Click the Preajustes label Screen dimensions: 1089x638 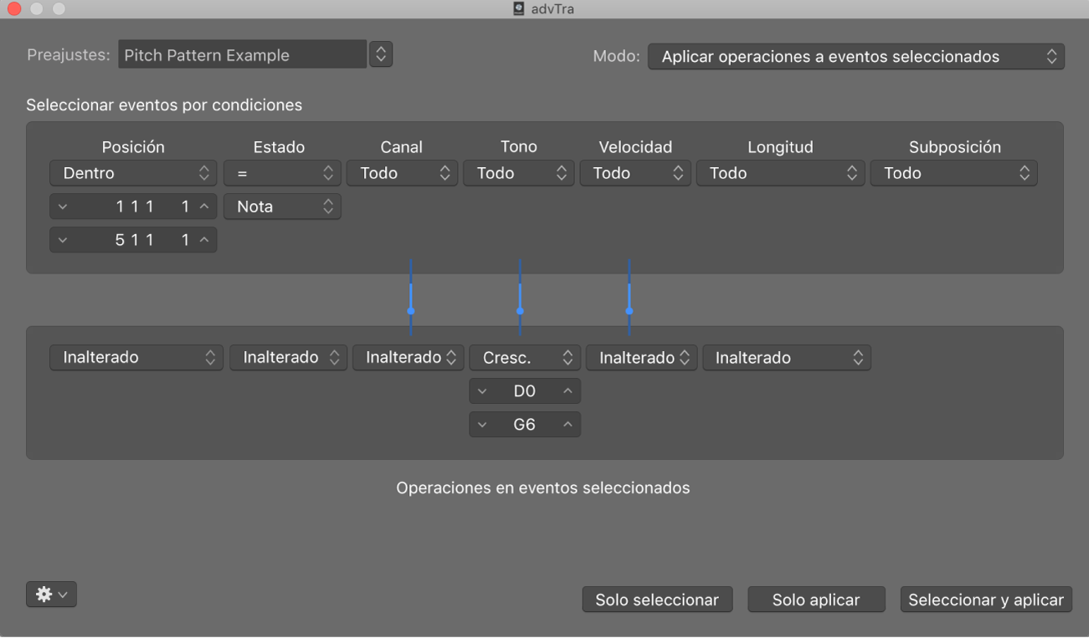click(x=69, y=55)
